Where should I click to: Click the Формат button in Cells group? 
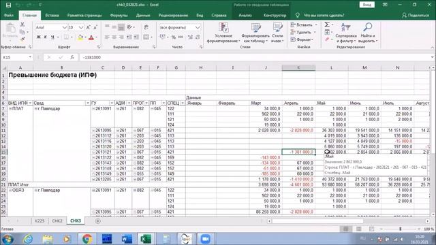click(302, 39)
